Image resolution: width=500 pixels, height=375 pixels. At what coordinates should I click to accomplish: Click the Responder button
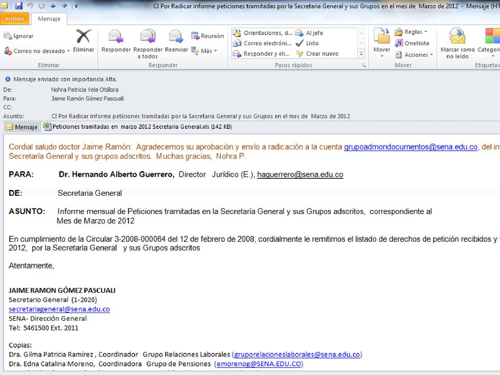tap(116, 41)
